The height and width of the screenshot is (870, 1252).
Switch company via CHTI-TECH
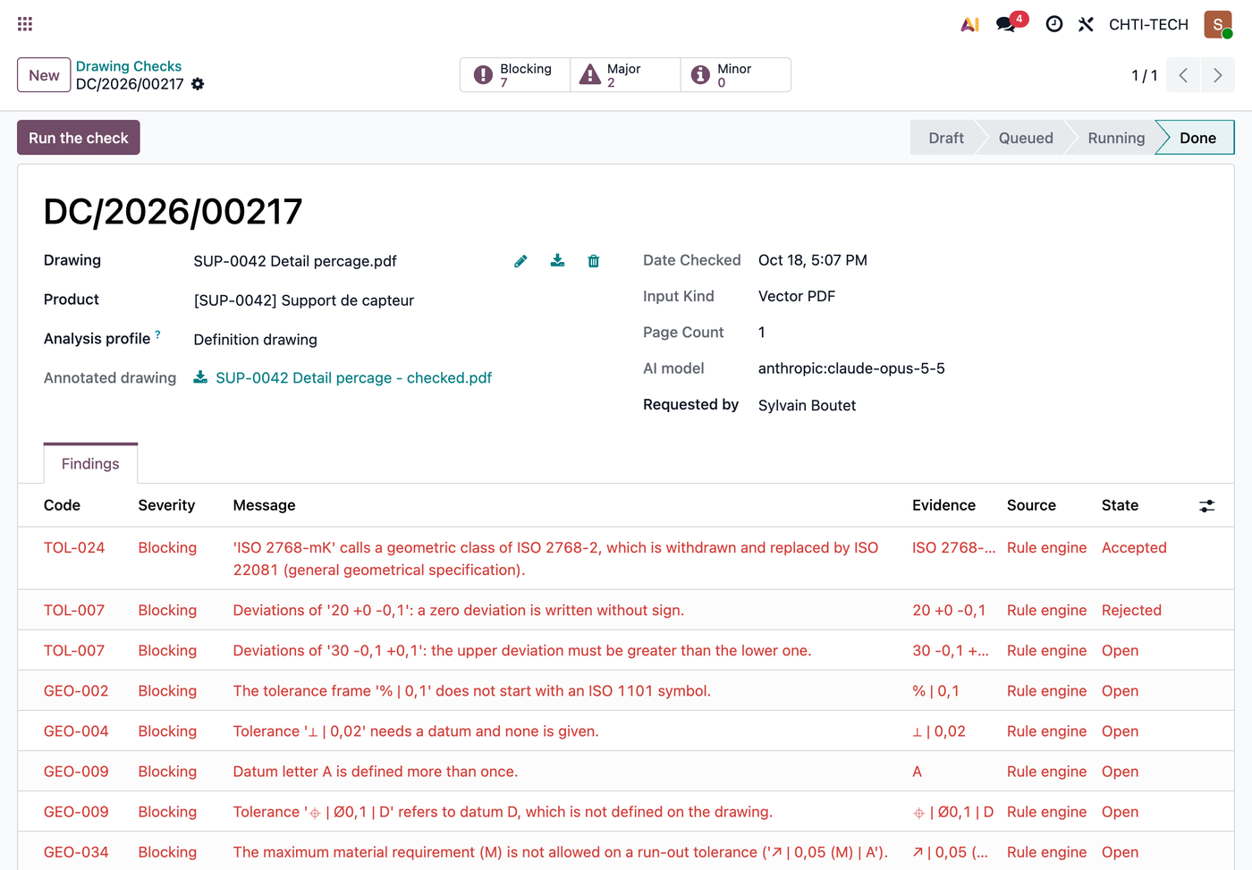tap(1148, 24)
